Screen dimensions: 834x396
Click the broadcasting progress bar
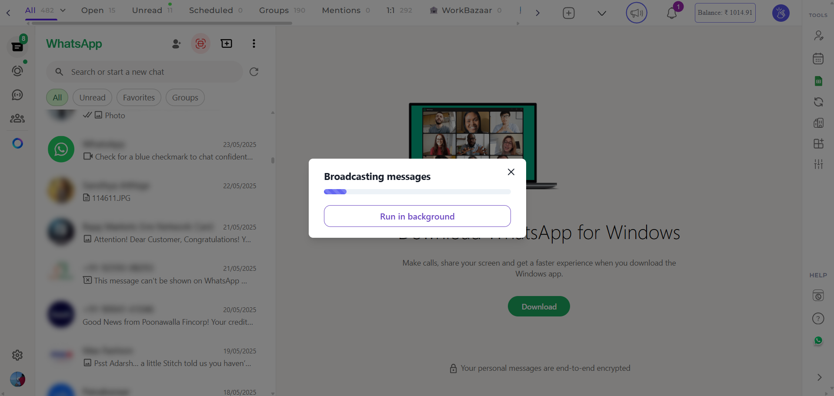tap(417, 192)
